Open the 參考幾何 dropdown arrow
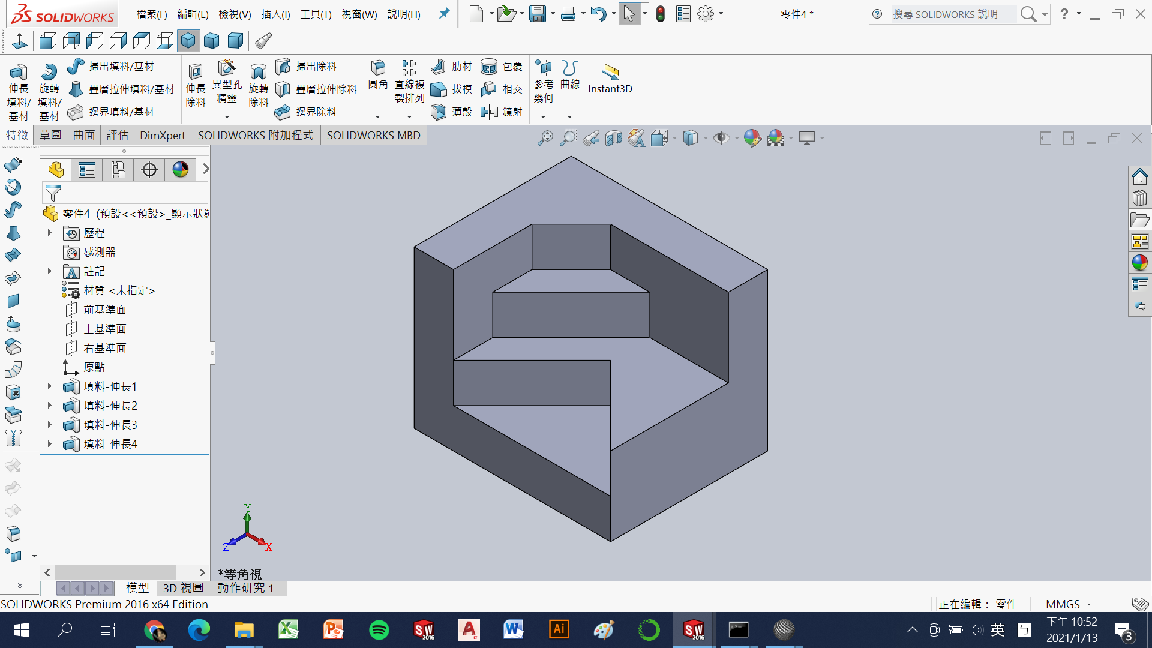 [543, 116]
